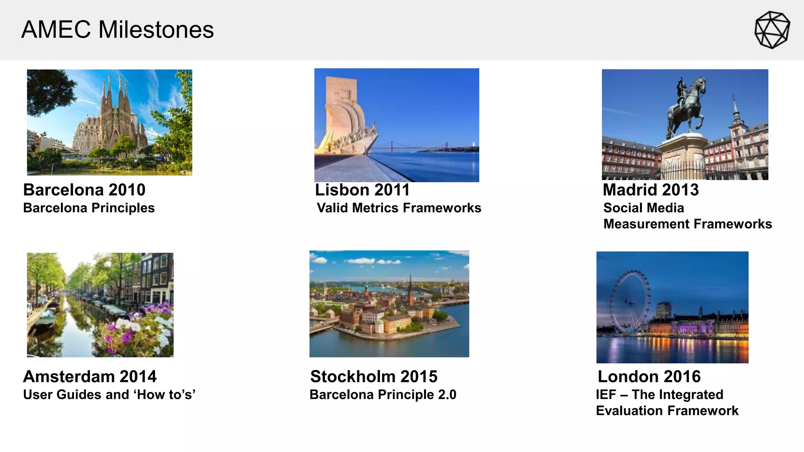Screen dimensions: 804x452
Task: Click the Barcelona Sagrada Familia photo
Action: tap(109, 122)
